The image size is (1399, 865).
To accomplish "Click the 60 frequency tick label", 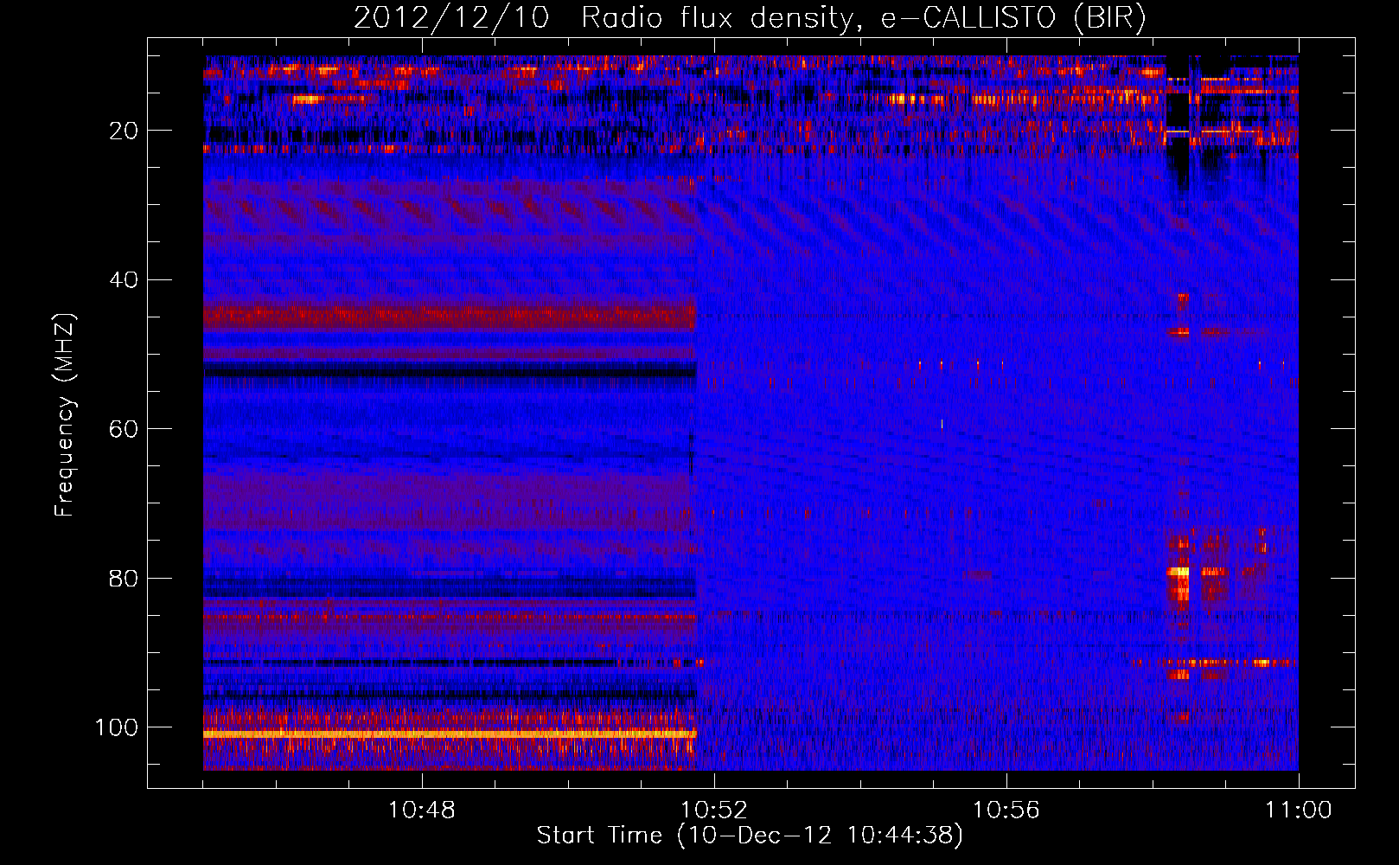I will coord(124,429).
